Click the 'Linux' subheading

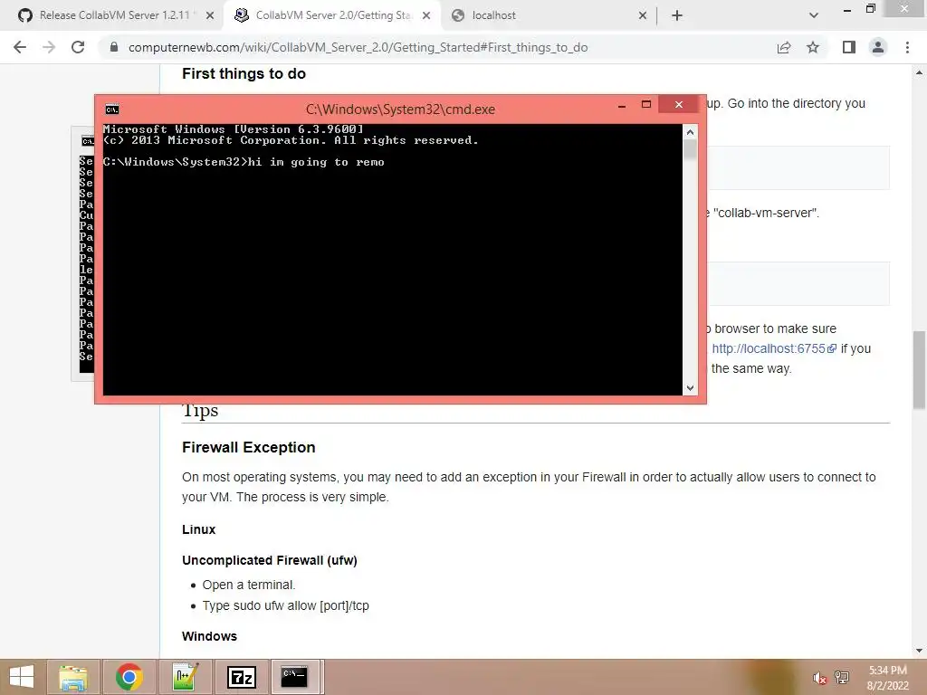coord(198,529)
